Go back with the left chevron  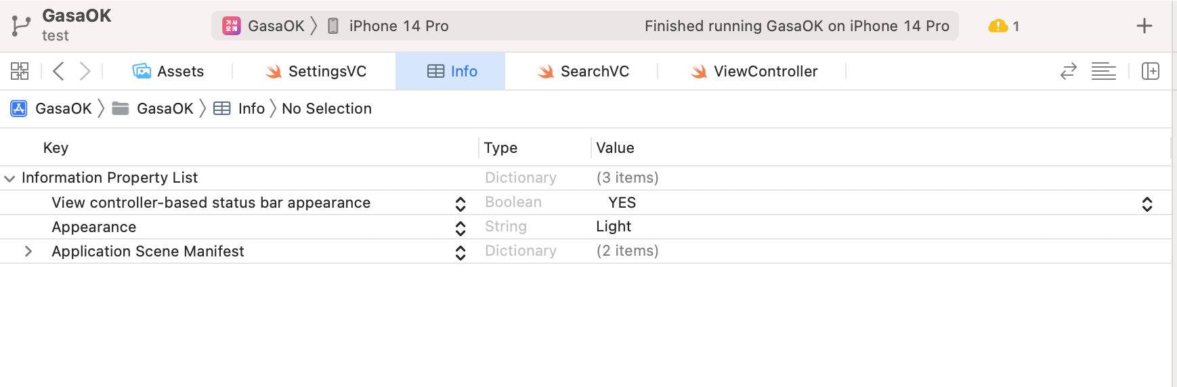(59, 71)
